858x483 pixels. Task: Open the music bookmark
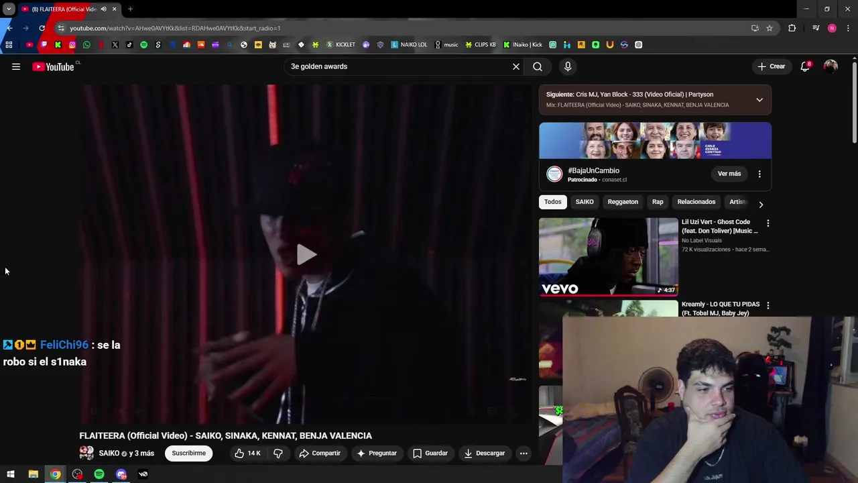click(x=446, y=45)
